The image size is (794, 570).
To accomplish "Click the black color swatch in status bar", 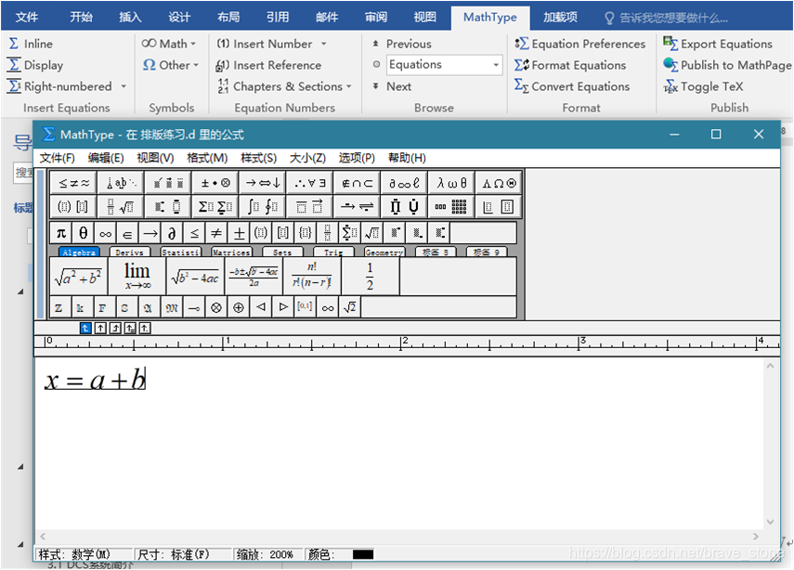I will [363, 555].
